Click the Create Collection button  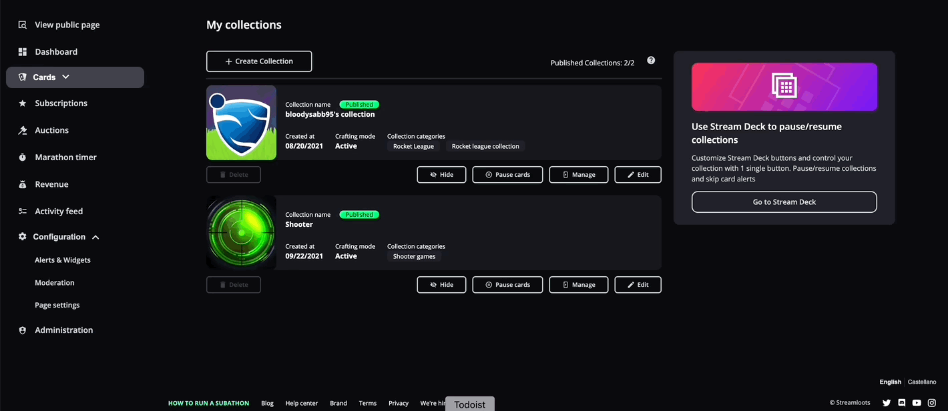click(259, 61)
